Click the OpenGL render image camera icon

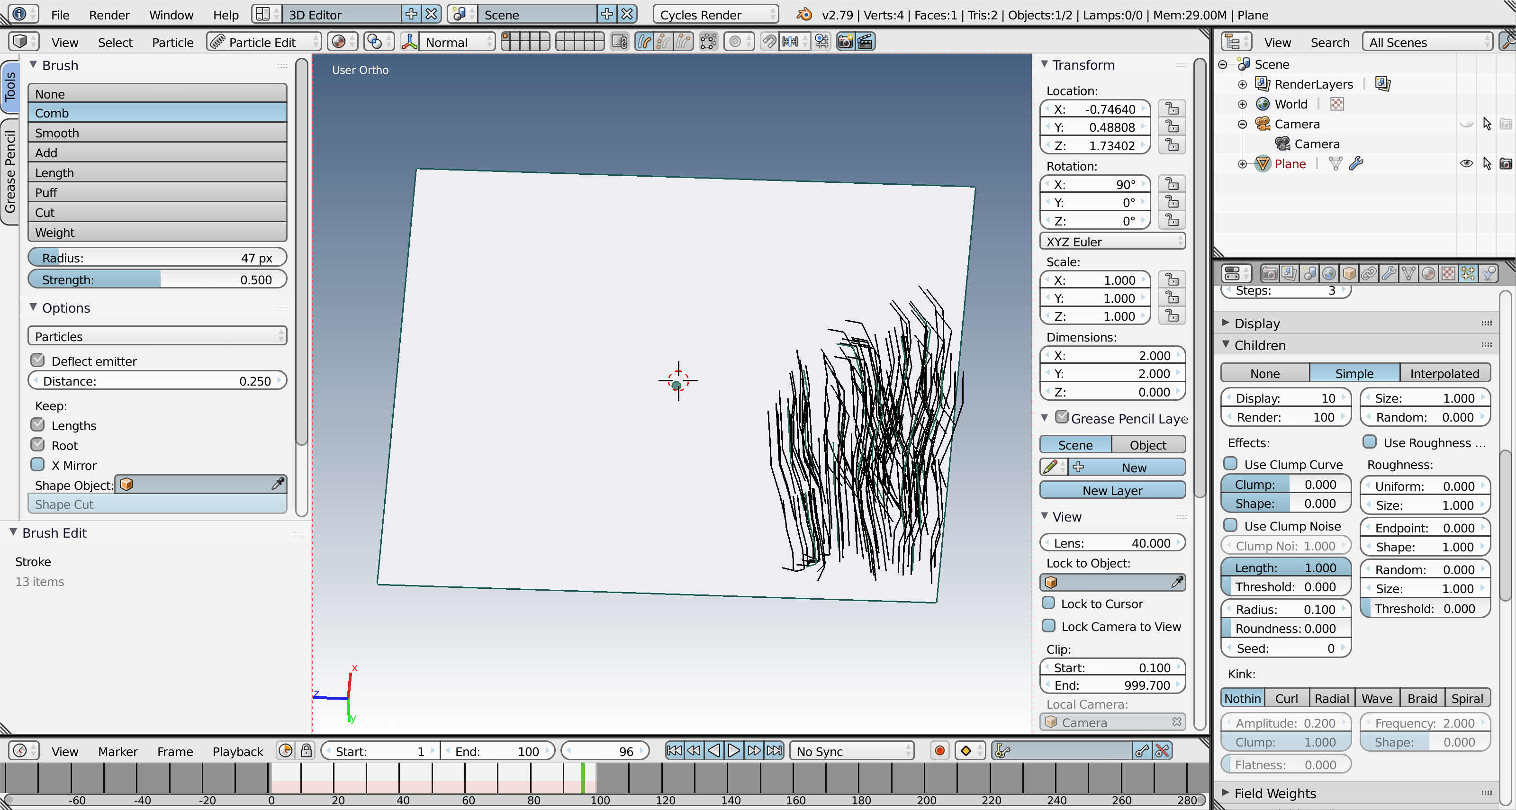tap(845, 42)
